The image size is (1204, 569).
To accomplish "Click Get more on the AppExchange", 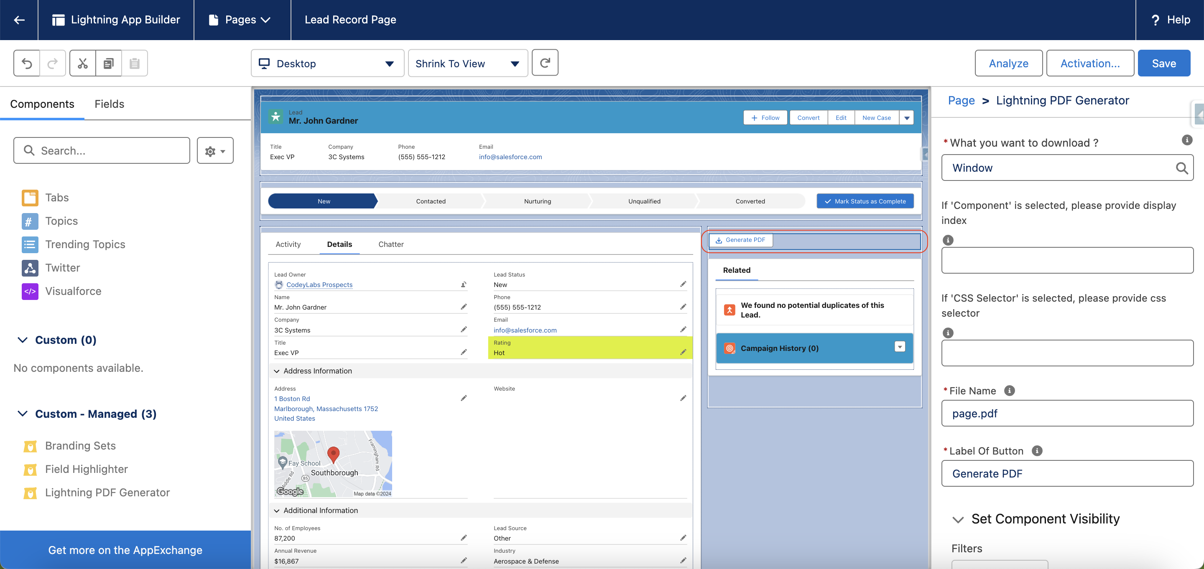I will pos(125,550).
